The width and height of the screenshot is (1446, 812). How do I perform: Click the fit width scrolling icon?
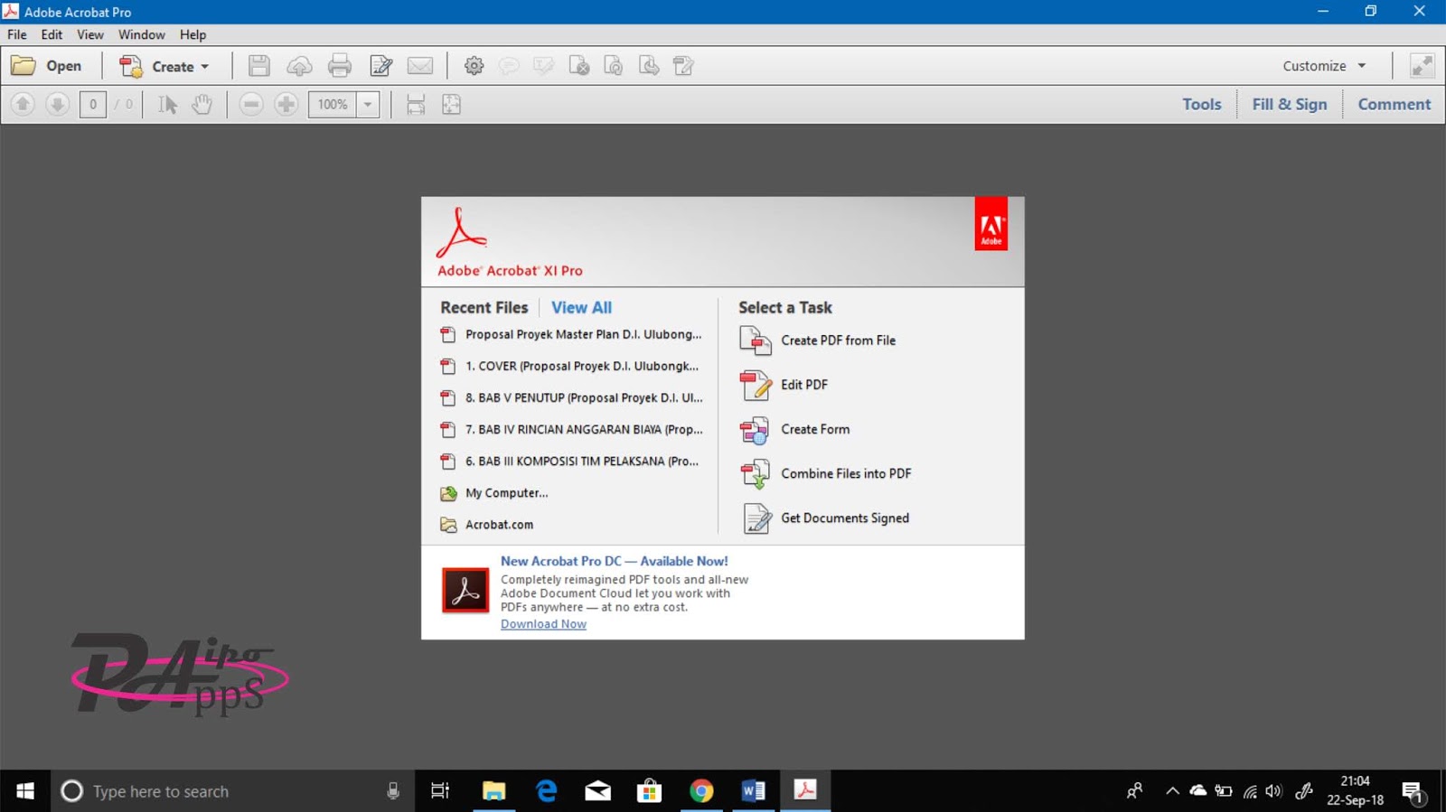pyautogui.click(x=416, y=105)
